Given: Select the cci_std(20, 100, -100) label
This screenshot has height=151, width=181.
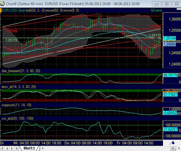Looking at the screenshot, I should click(x=17, y=118).
